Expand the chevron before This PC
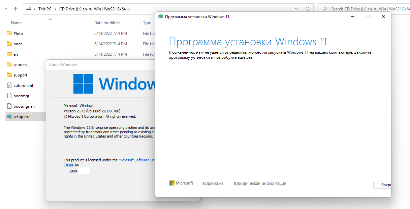Image resolution: width=410 pixels, height=209 pixels. click(x=35, y=9)
